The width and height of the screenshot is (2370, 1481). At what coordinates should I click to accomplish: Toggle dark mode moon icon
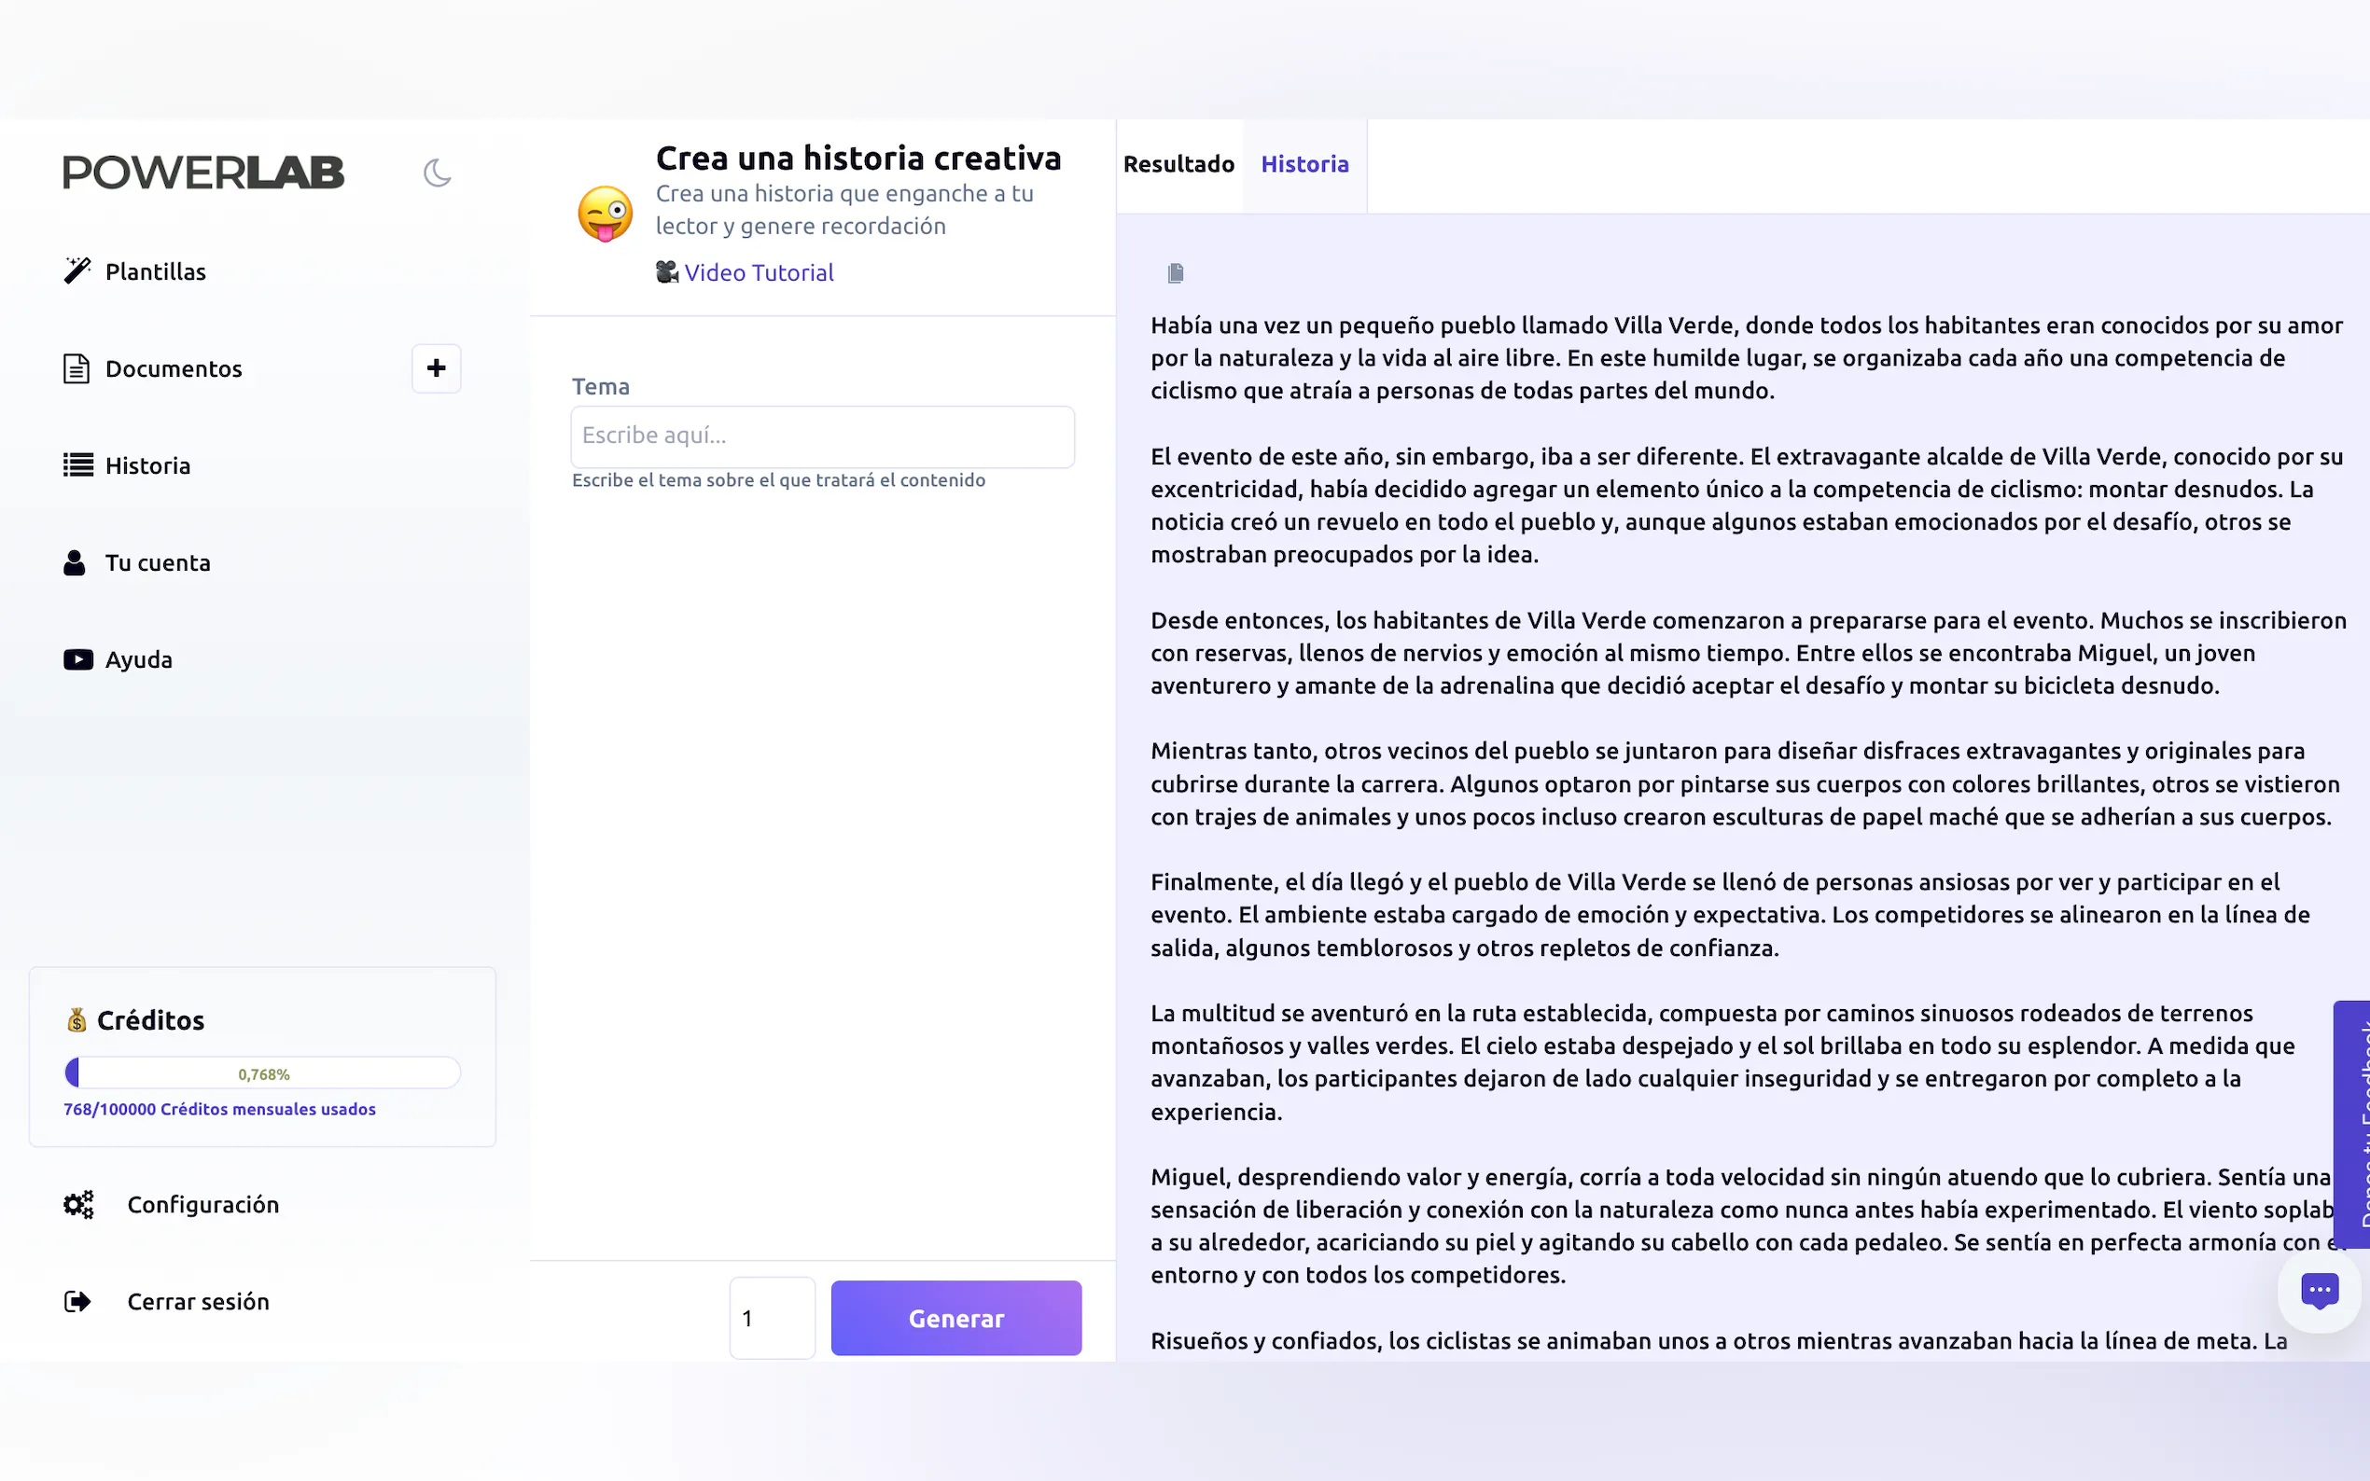pos(437,173)
